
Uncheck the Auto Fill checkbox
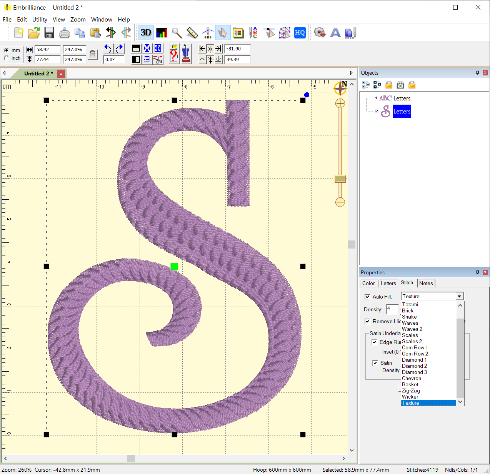coord(367,297)
